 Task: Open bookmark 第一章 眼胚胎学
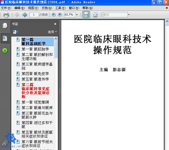[35, 49]
